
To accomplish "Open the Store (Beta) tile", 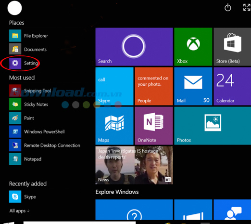I will pyautogui.click(x=232, y=47).
